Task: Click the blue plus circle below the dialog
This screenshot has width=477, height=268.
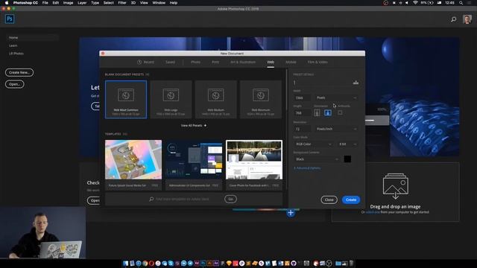Action: pyautogui.click(x=291, y=213)
